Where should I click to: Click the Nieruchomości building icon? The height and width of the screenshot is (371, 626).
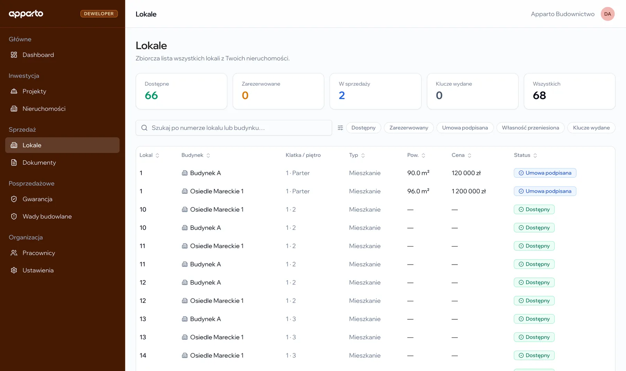(x=14, y=109)
